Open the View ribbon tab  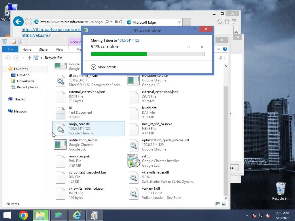coord(59,49)
